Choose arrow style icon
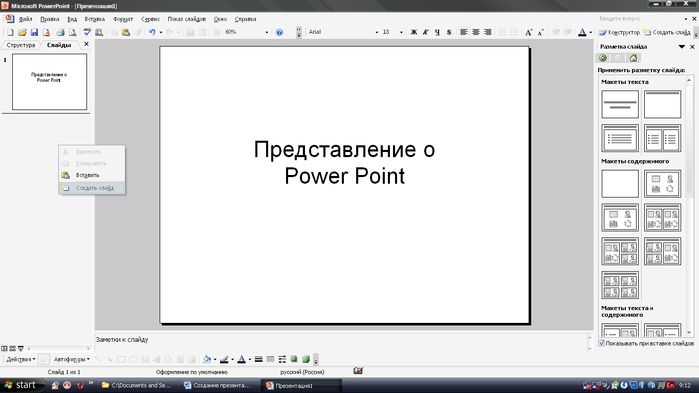699x393 pixels. point(282,359)
